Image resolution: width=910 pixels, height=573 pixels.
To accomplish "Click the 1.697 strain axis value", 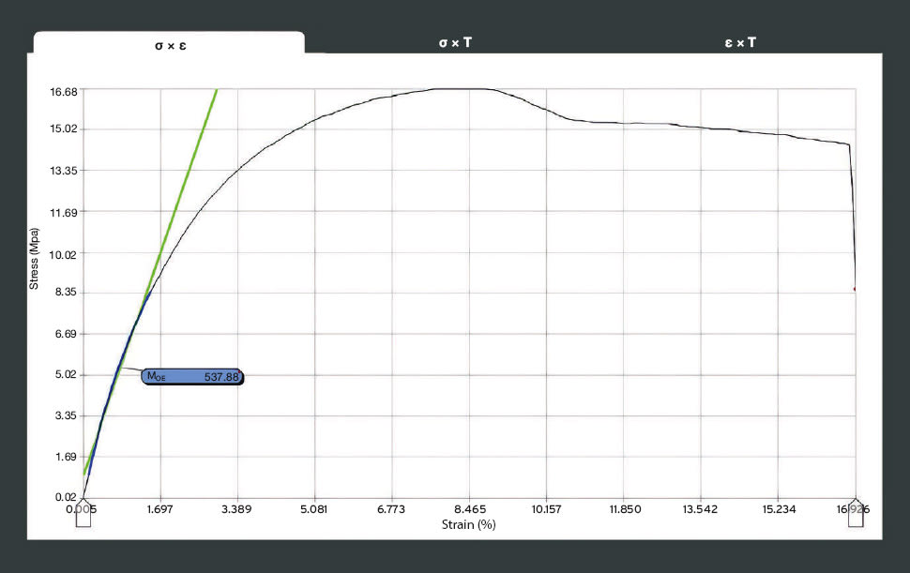I will tap(159, 510).
